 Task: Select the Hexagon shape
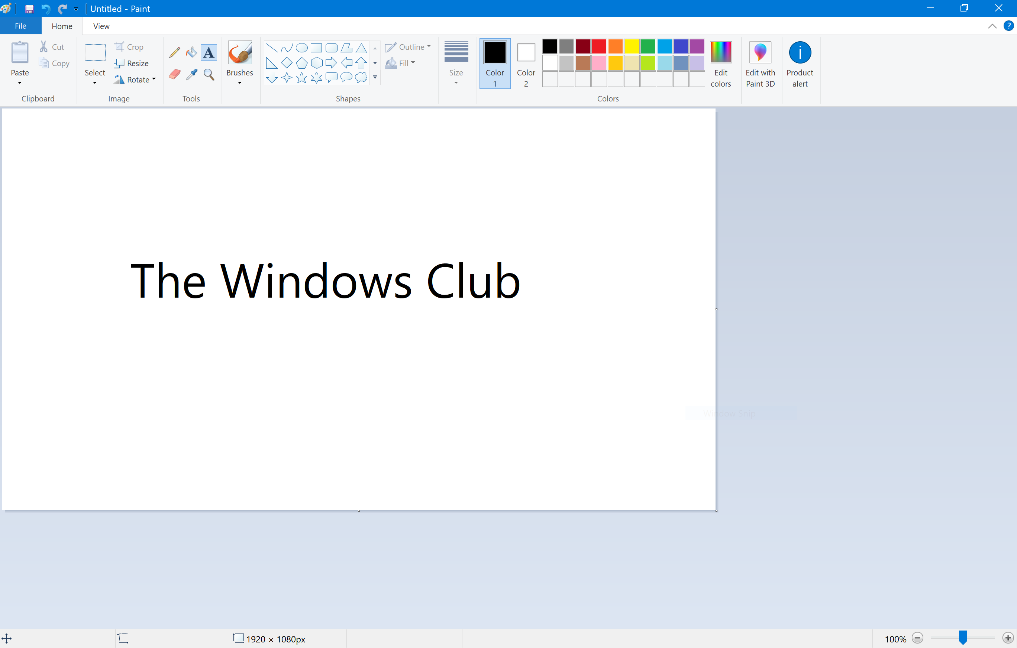(316, 63)
